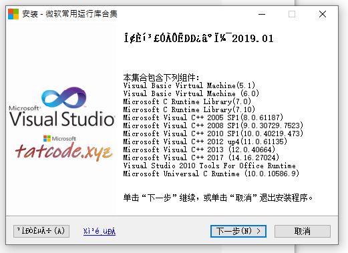Select the line Visual Basic Virtual Machine(5.1)

189,85
